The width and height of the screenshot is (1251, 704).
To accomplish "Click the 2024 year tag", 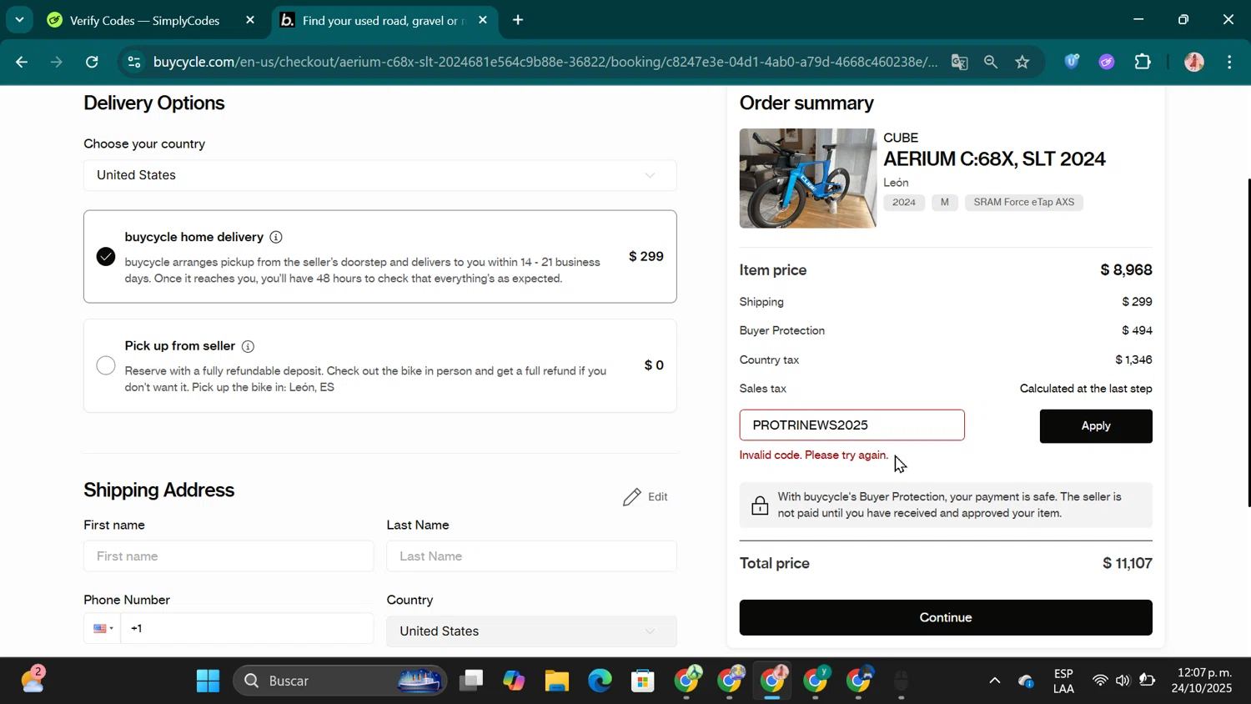I will [x=904, y=203].
